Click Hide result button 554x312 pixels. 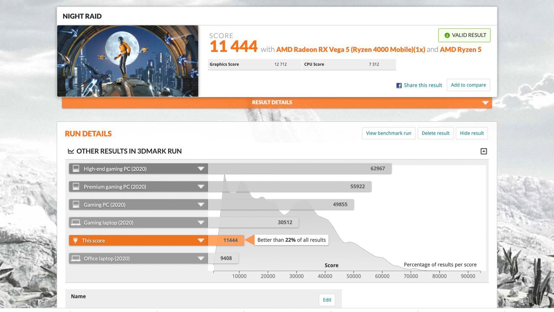pyautogui.click(x=472, y=133)
